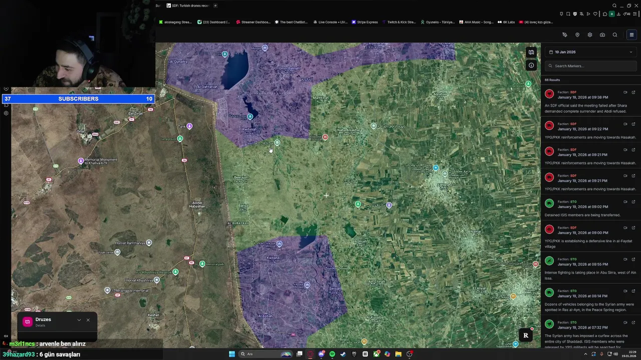Show hidden system tray icons chevron
This screenshot has height=360, width=641.
(585, 354)
